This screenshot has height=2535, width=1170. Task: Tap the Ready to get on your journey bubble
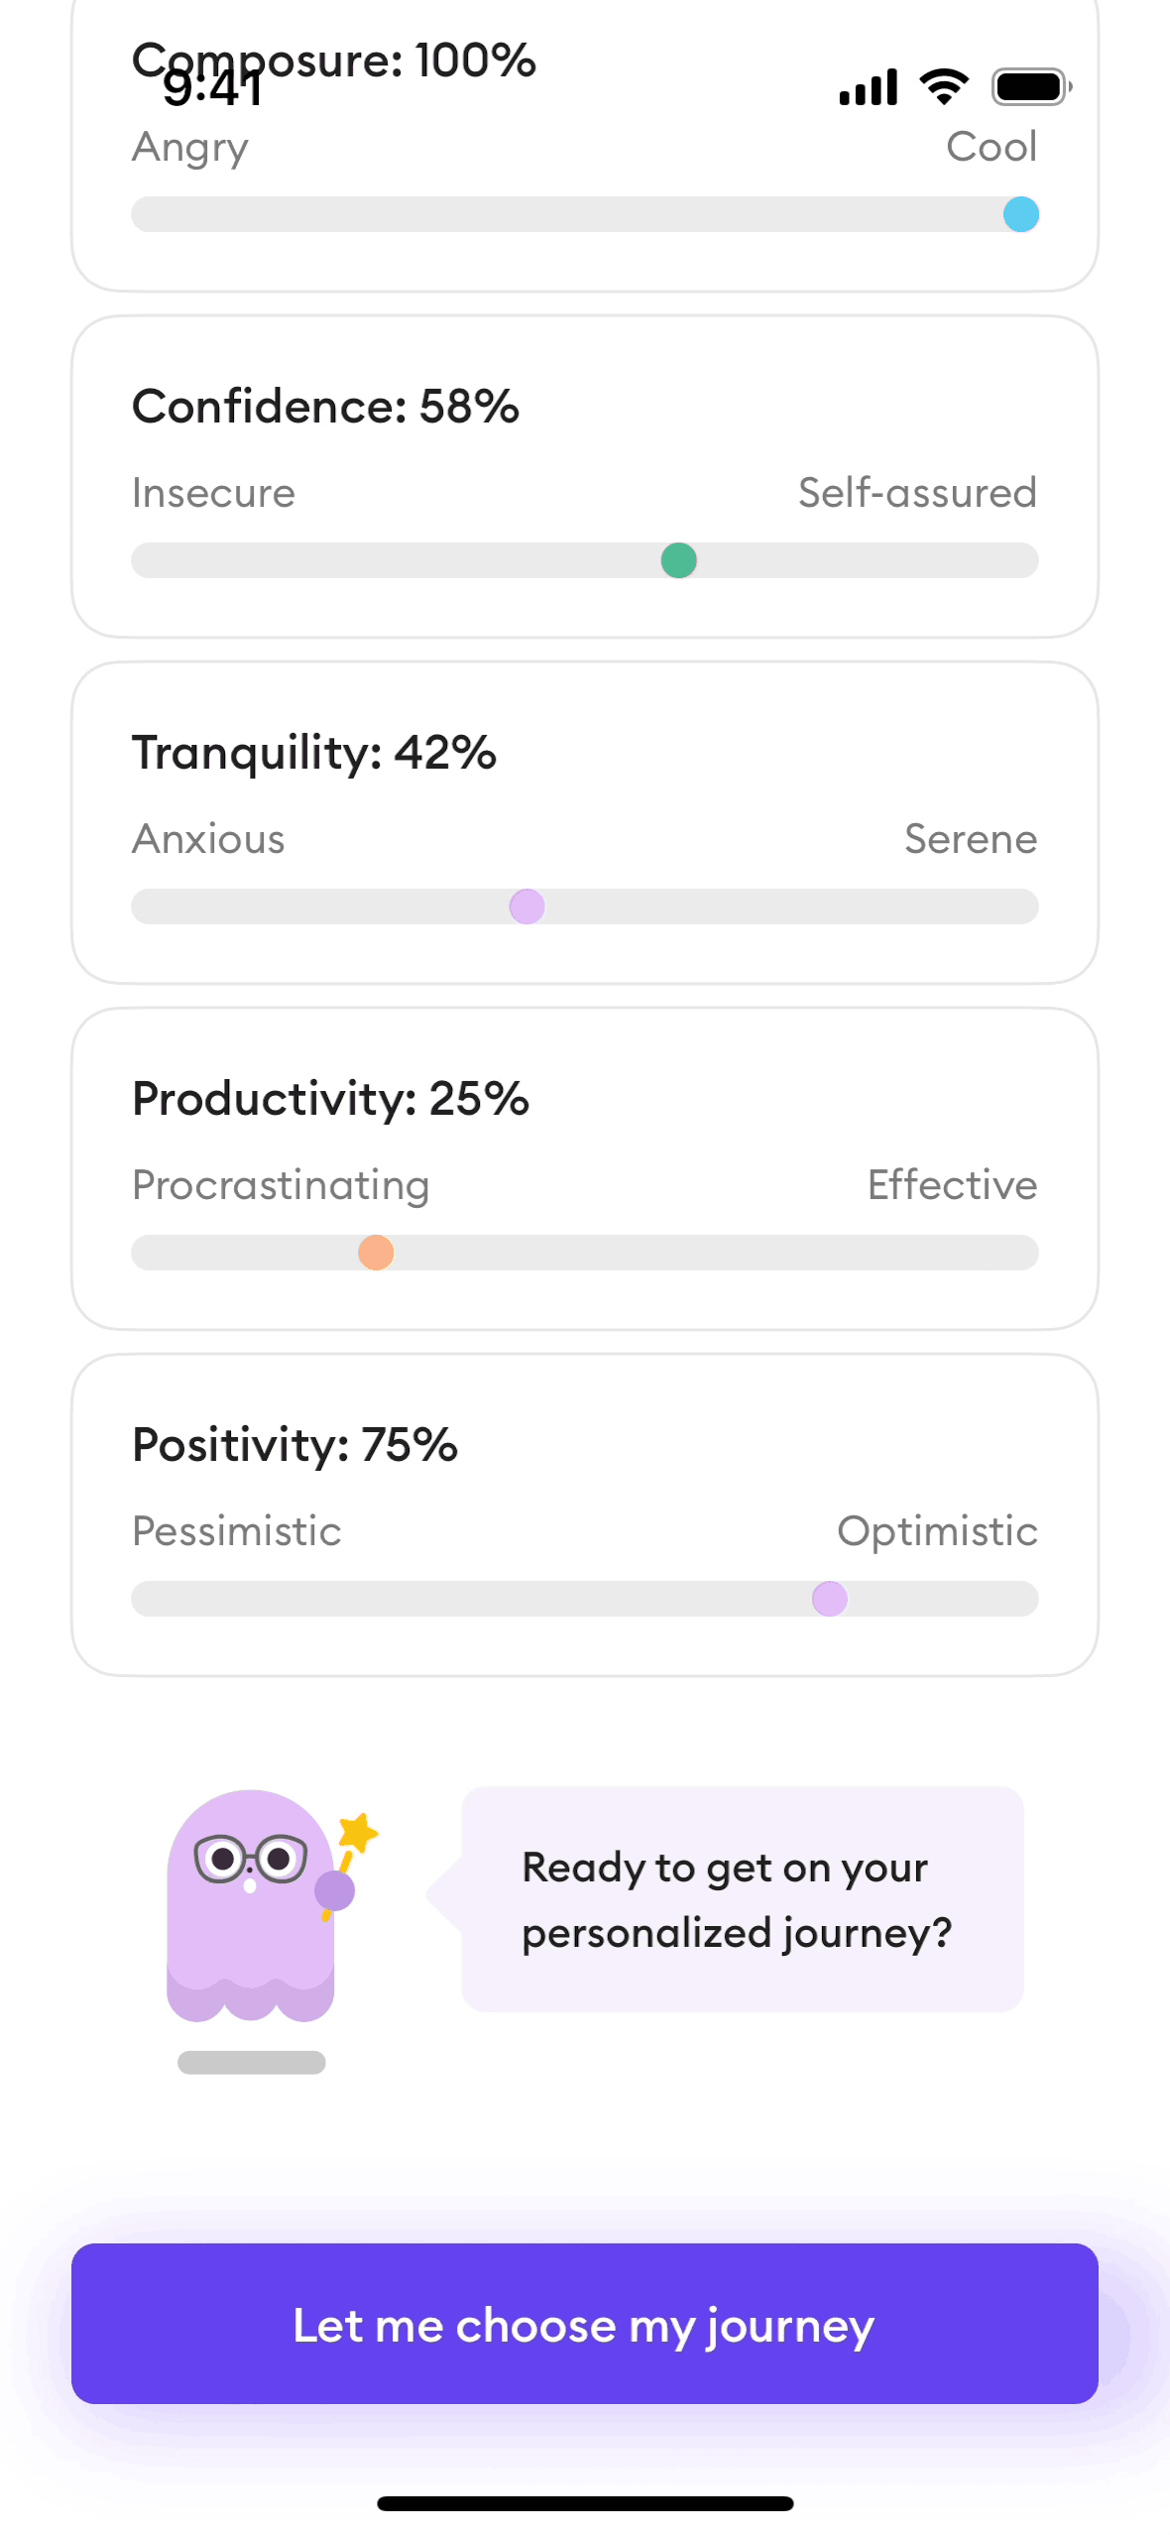742,1899
